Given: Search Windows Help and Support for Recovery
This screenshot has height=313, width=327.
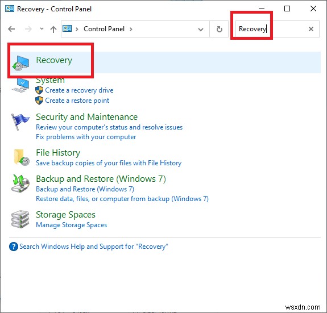Looking at the screenshot, I should tap(94, 247).
